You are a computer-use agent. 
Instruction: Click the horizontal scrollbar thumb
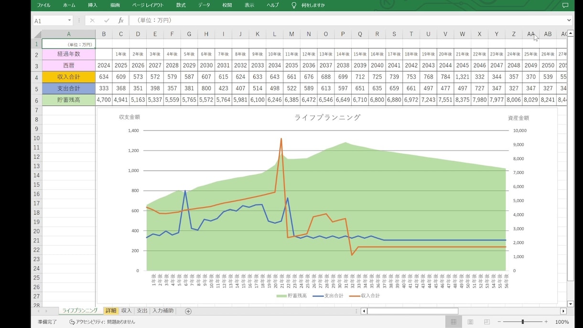point(412,311)
